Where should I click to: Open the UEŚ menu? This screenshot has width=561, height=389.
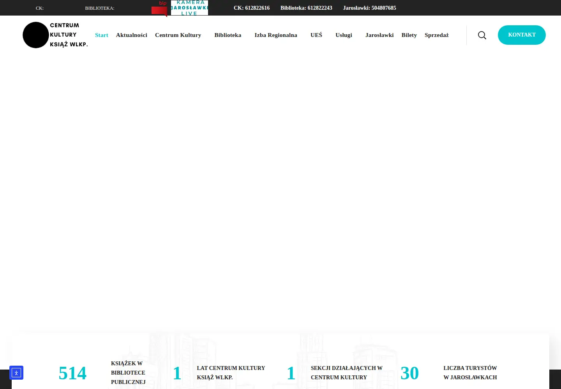click(316, 35)
